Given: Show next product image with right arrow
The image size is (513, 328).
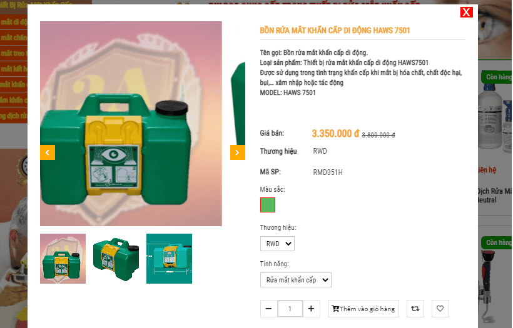Looking at the screenshot, I should (238, 152).
